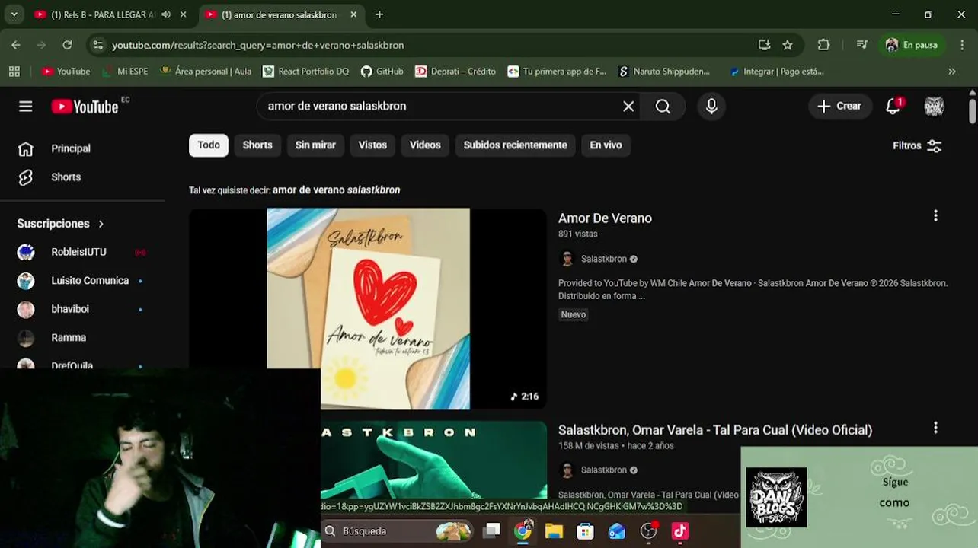Viewport: 978px width, 548px height.
Task: Open File Explorer from the taskbar
Action: (554, 531)
